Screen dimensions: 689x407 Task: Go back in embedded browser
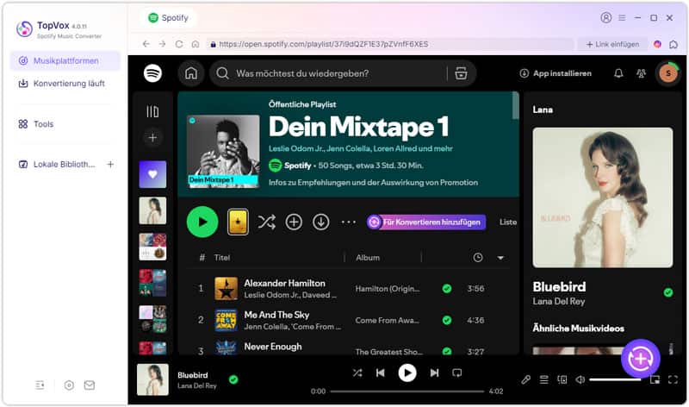[x=146, y=44]
